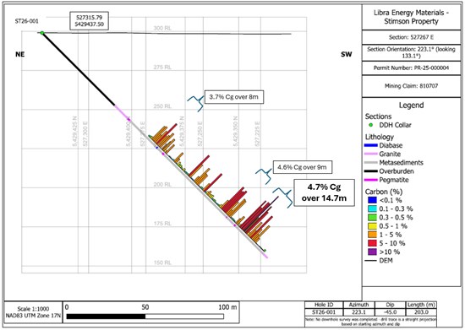Screen dimensions: 465x330
Task: Click the 'Dip' table header
Action: coord(390,305)
